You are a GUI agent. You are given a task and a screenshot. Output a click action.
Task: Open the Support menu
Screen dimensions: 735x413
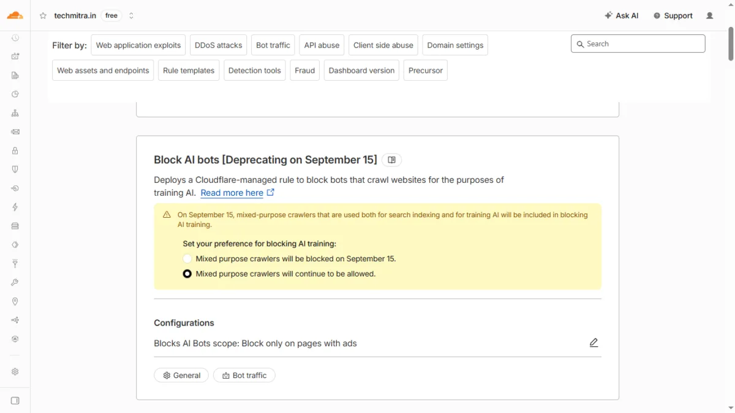[x=673, y=16]
